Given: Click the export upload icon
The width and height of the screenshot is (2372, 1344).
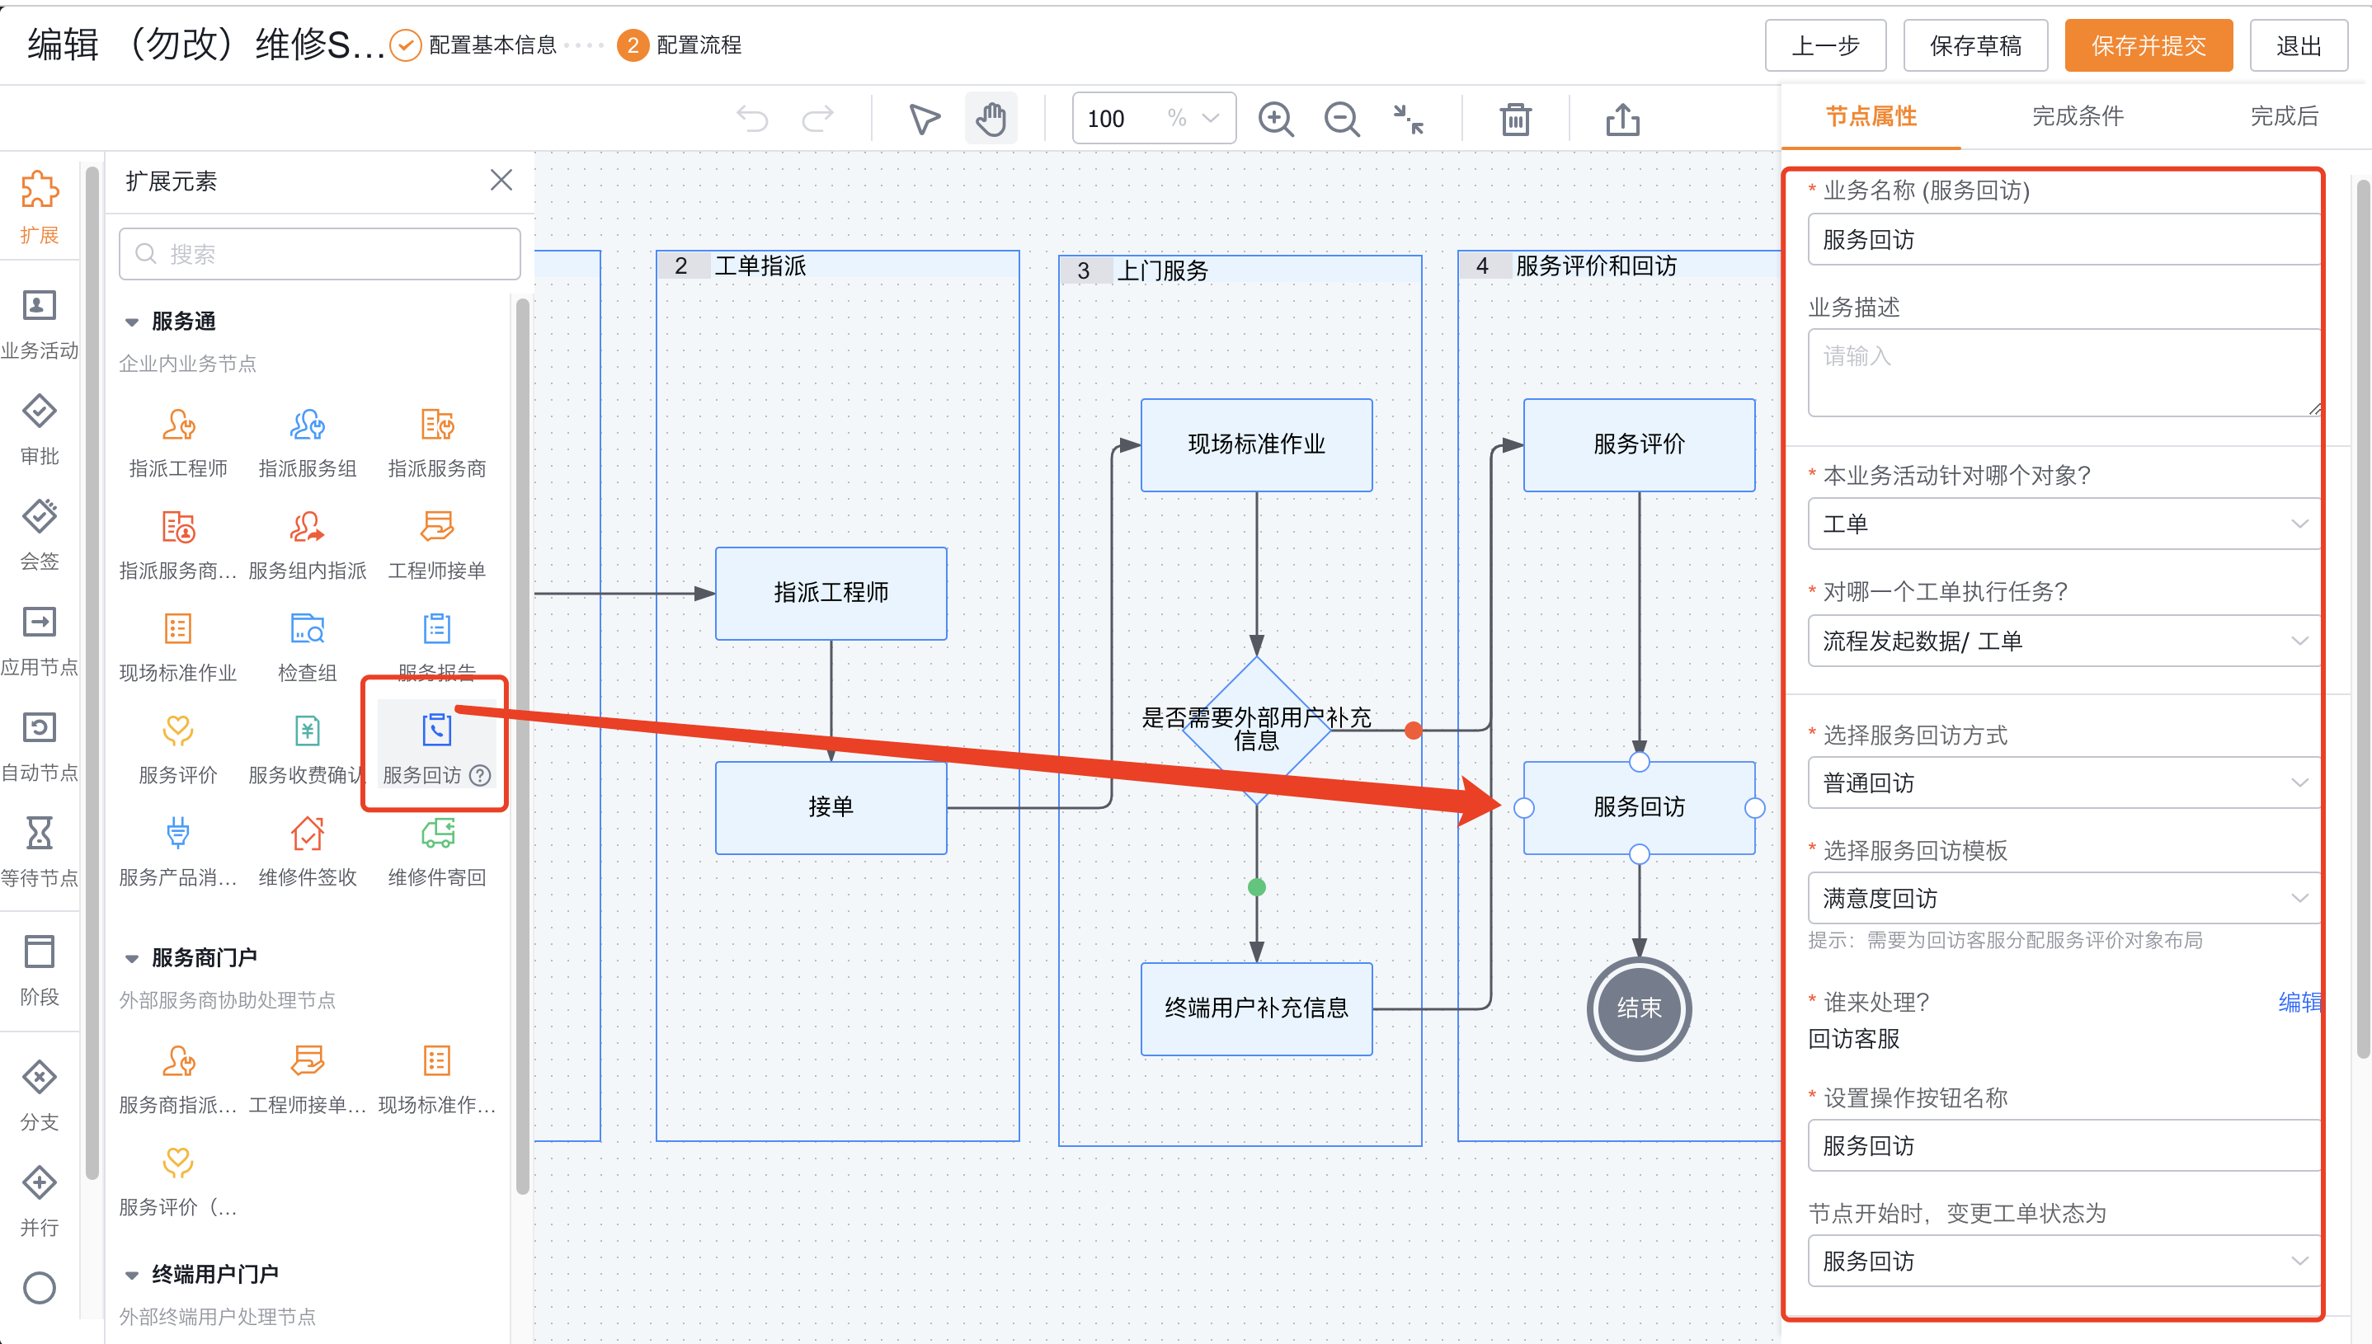Looking at the screenshot, I should click(x=1622, y=119).
